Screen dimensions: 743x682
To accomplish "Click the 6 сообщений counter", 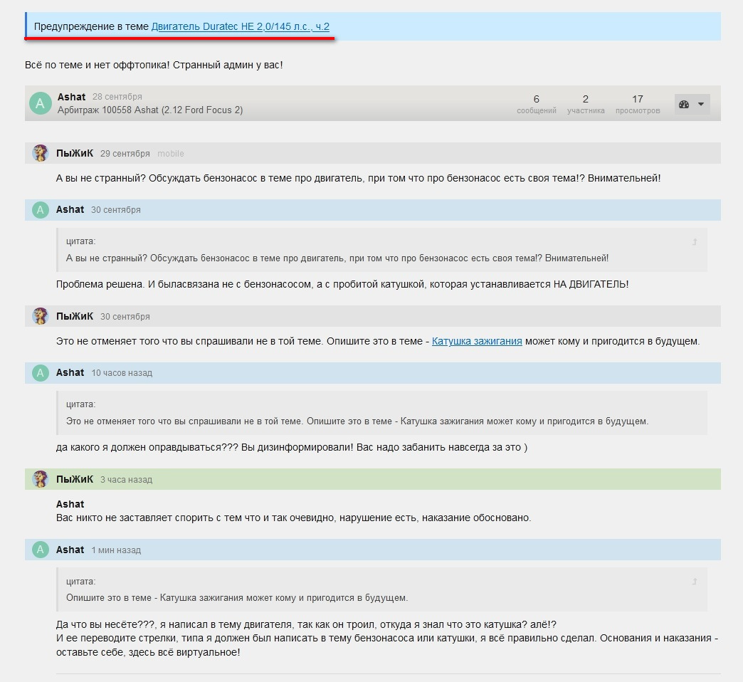I will click(537, 104).
